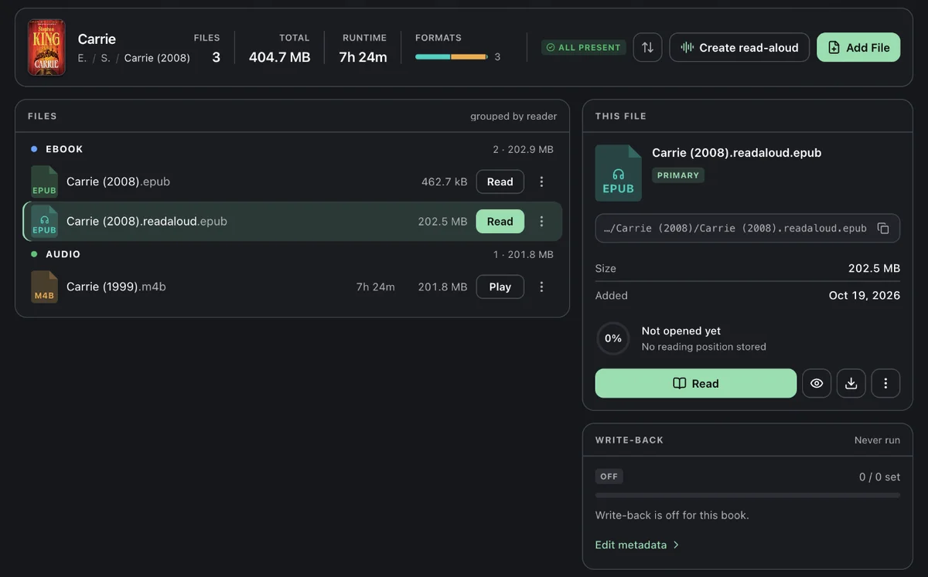Open more options for Carrie (1999).m4b row
This screenshot has width=928, height=577.
(541, 287)
